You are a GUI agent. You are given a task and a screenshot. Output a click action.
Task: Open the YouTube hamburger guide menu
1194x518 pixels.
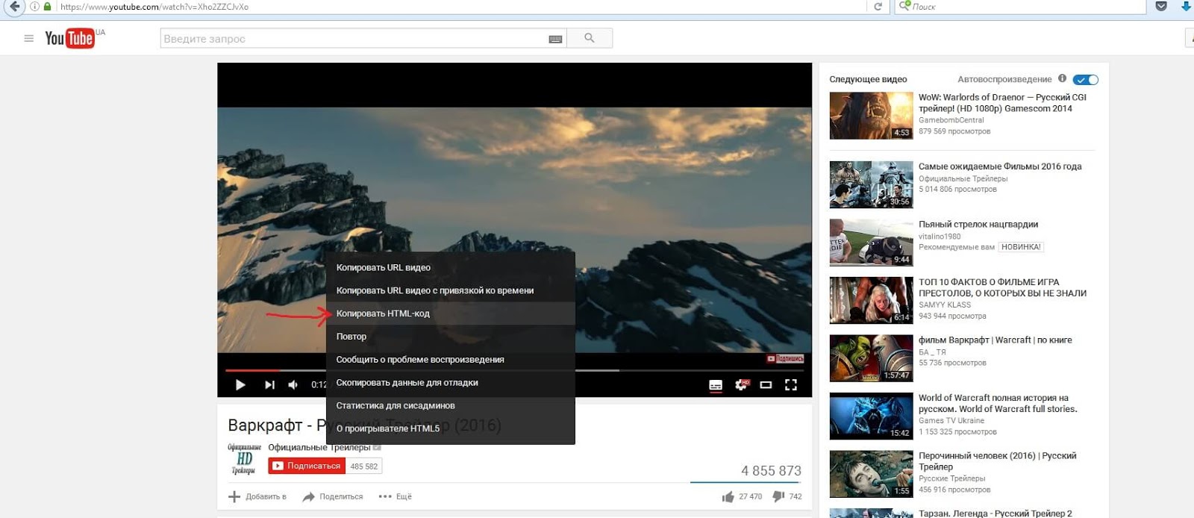[x=29, y=38]
